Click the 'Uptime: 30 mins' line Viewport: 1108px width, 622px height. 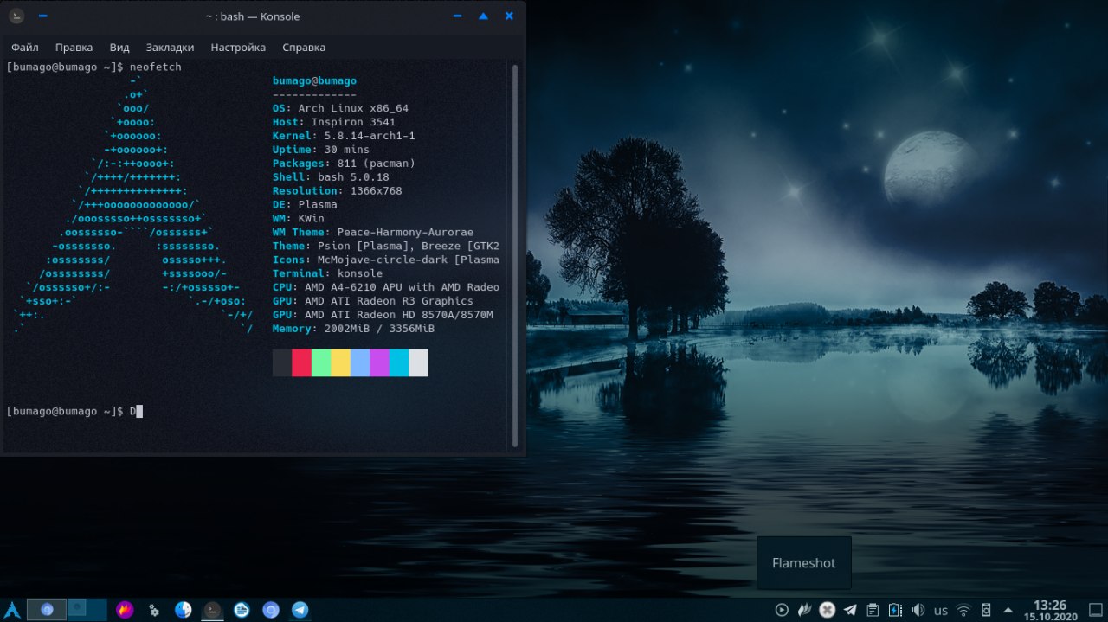tap(321, 150)
